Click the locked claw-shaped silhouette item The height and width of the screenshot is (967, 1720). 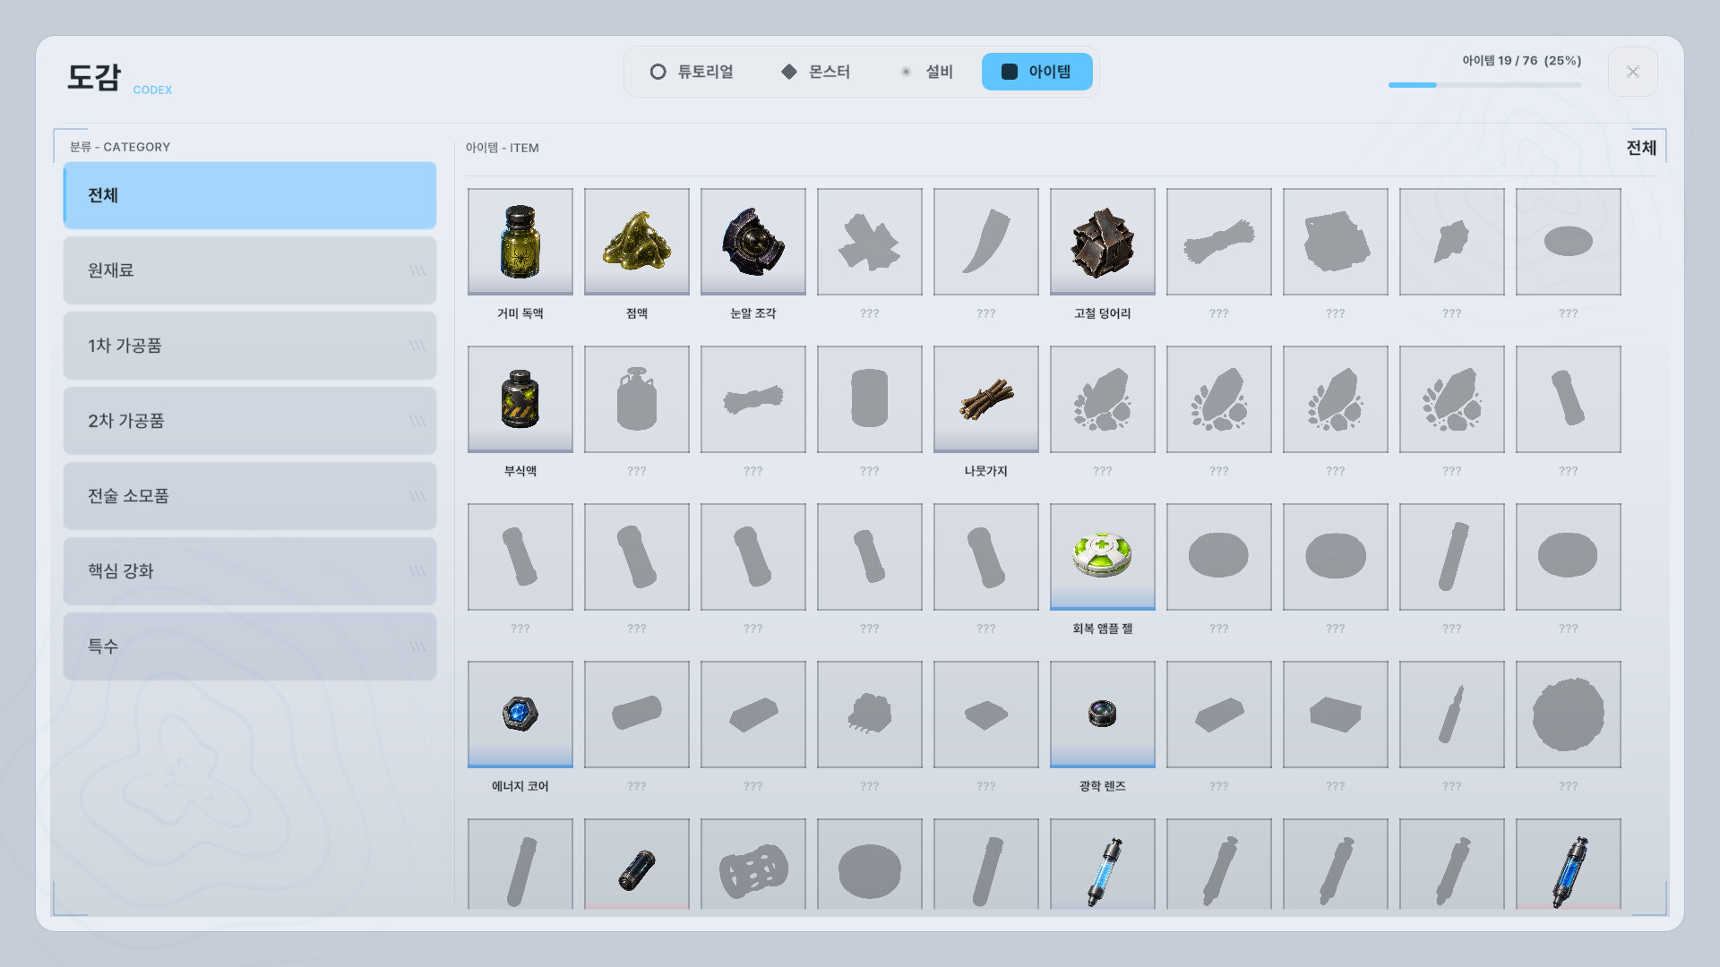[985, 242]
